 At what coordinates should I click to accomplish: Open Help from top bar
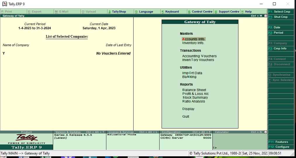pos(254,11)
